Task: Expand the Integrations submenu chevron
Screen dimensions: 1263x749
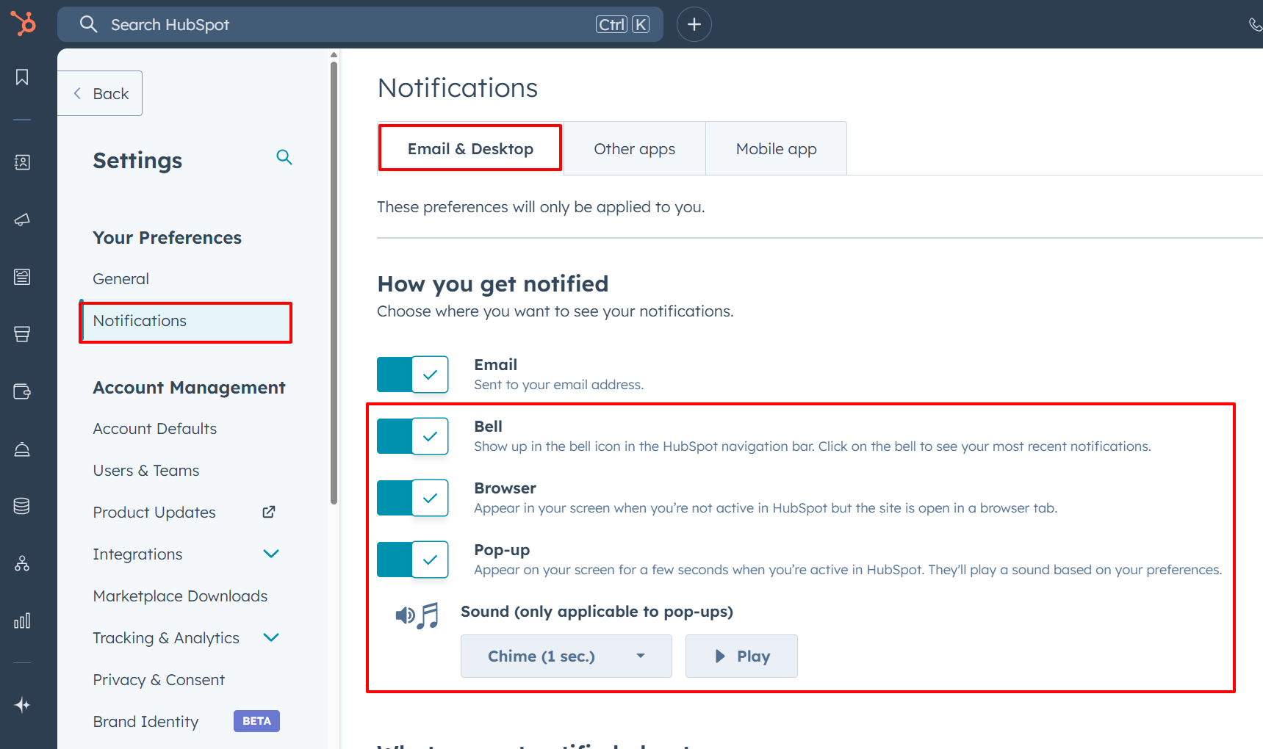Action: [x=271, y=554]
